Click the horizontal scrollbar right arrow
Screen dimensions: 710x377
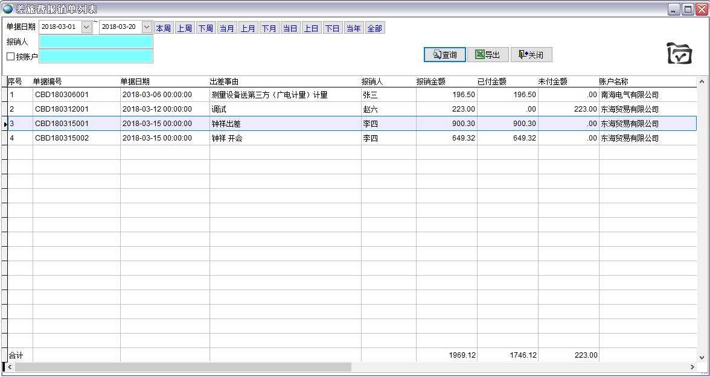click(692, 367)
